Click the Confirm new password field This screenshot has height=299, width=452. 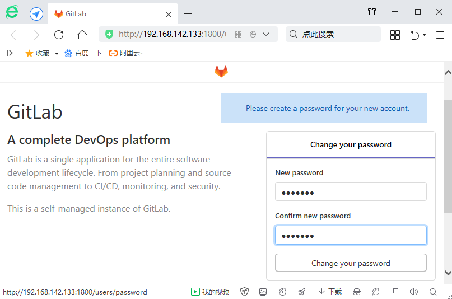[x=351, y=235]
